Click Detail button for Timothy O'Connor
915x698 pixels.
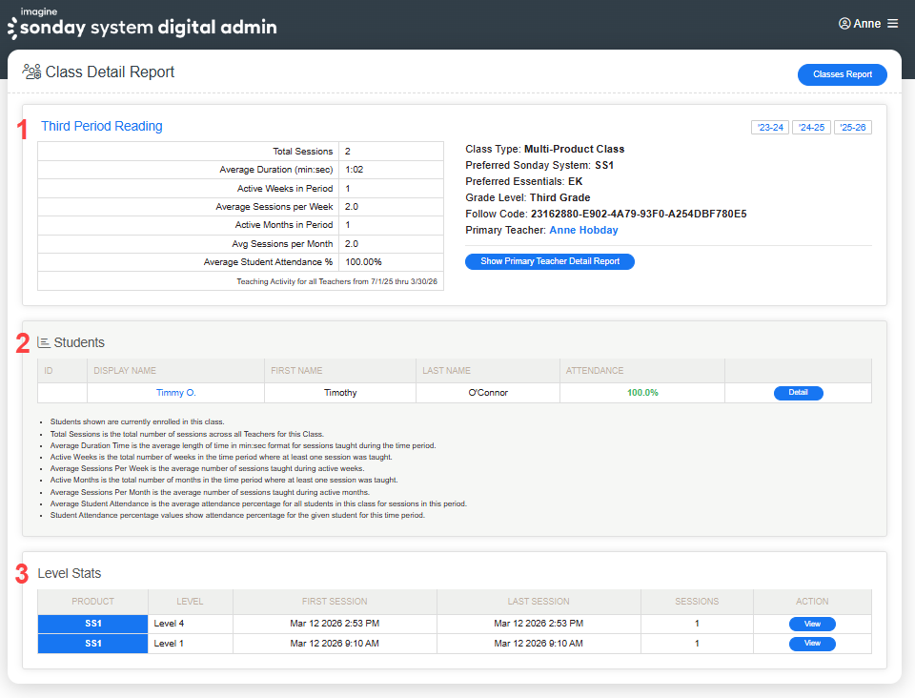pyautogui.click(x=798, y=393)
